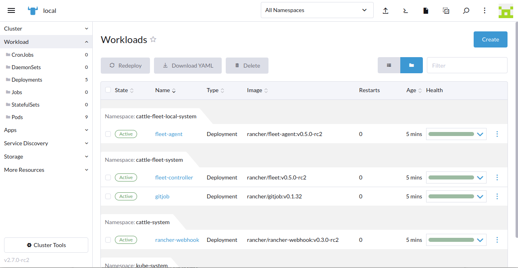This screenshot has height=268, width=518.
Task: Click the Create button
Action: coord(490,39)
